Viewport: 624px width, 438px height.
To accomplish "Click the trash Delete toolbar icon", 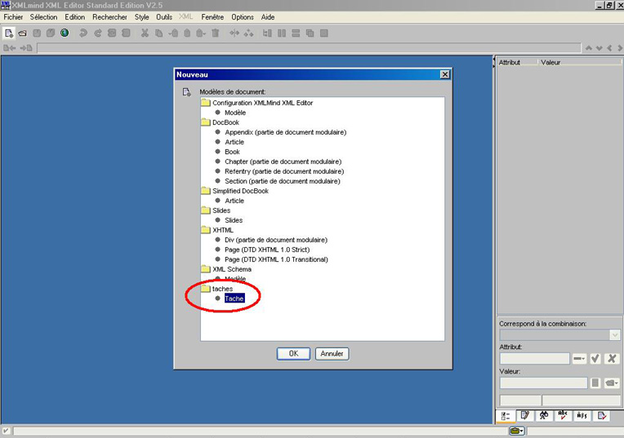I will pos(216,33).
